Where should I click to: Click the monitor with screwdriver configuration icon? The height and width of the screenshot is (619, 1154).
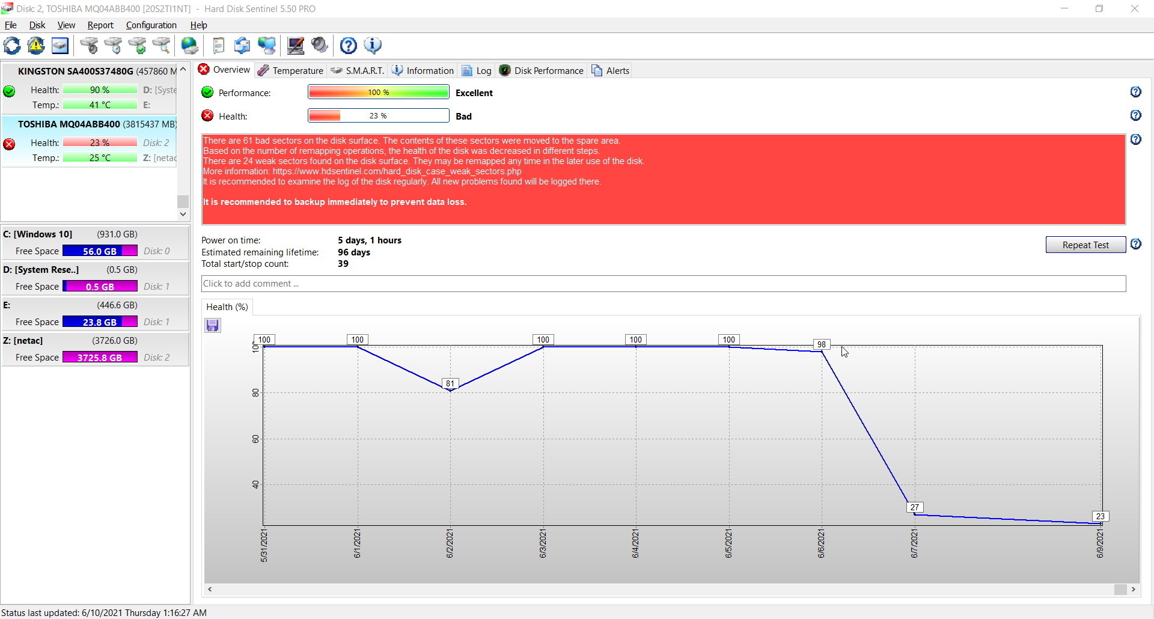tap(296, 46)
